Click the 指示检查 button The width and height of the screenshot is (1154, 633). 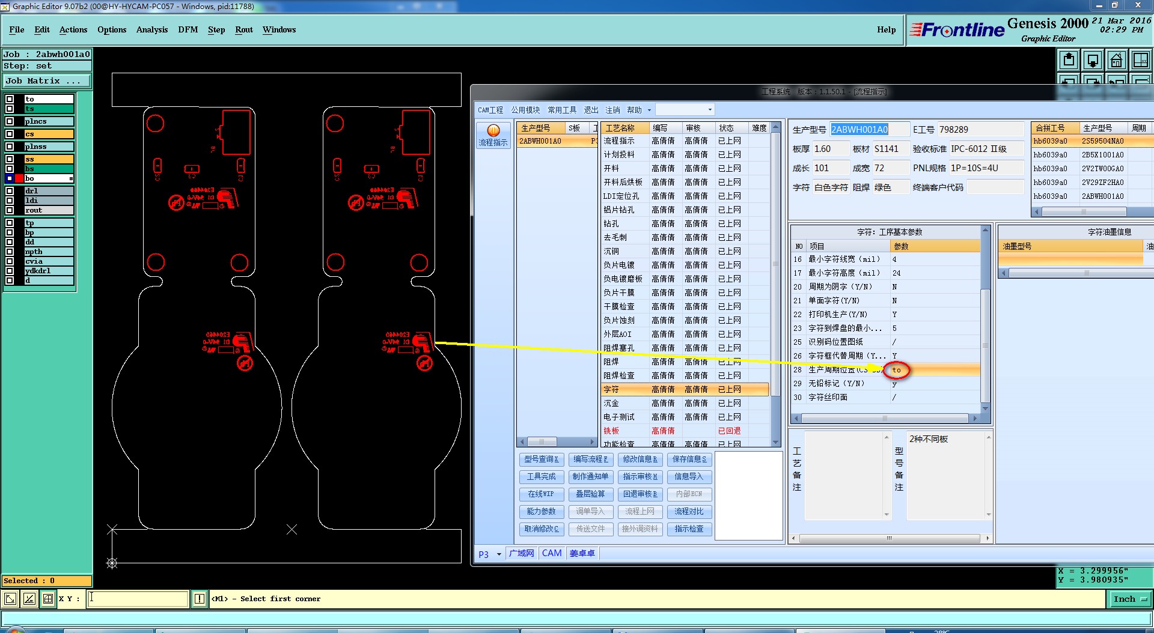[x=689, y=529]
